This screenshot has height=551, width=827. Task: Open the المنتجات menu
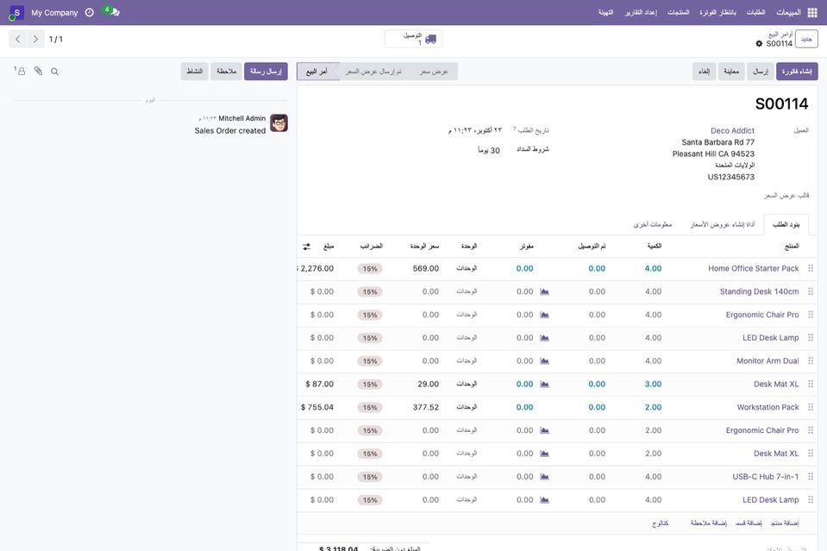[679, 12]
